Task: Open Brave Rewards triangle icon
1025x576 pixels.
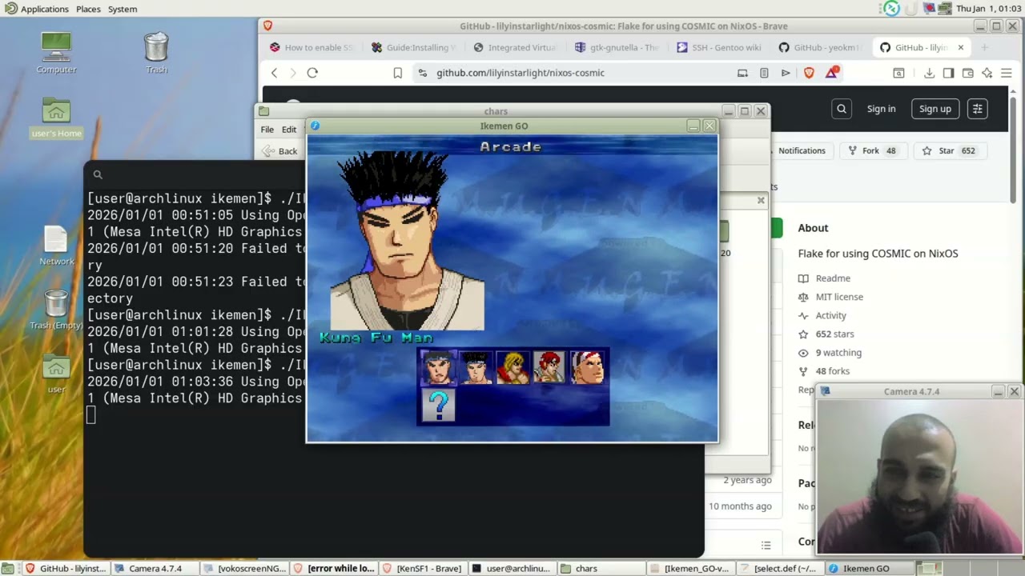Action: (x=832, y=73)
